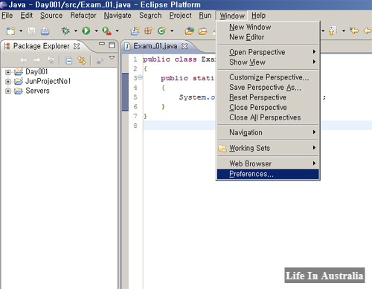
Task: Expand the JunProjectNo1 project node
Action: point(8,82)
